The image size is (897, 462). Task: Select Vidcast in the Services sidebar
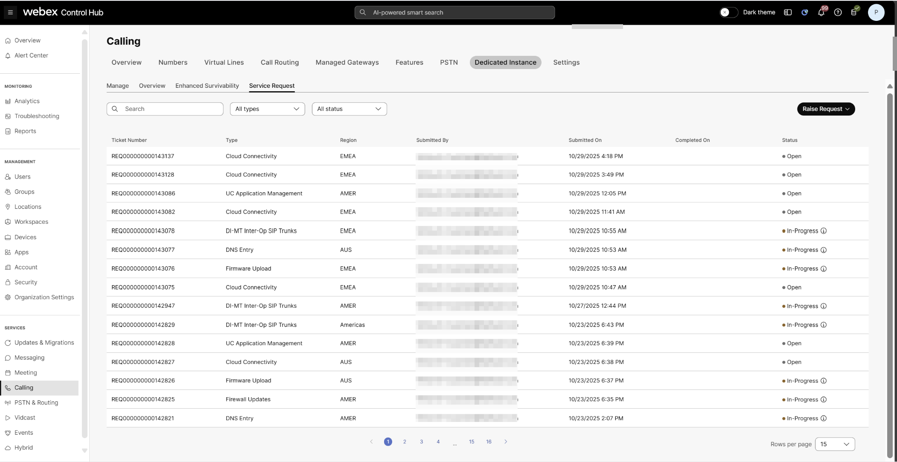click(24, 417)
